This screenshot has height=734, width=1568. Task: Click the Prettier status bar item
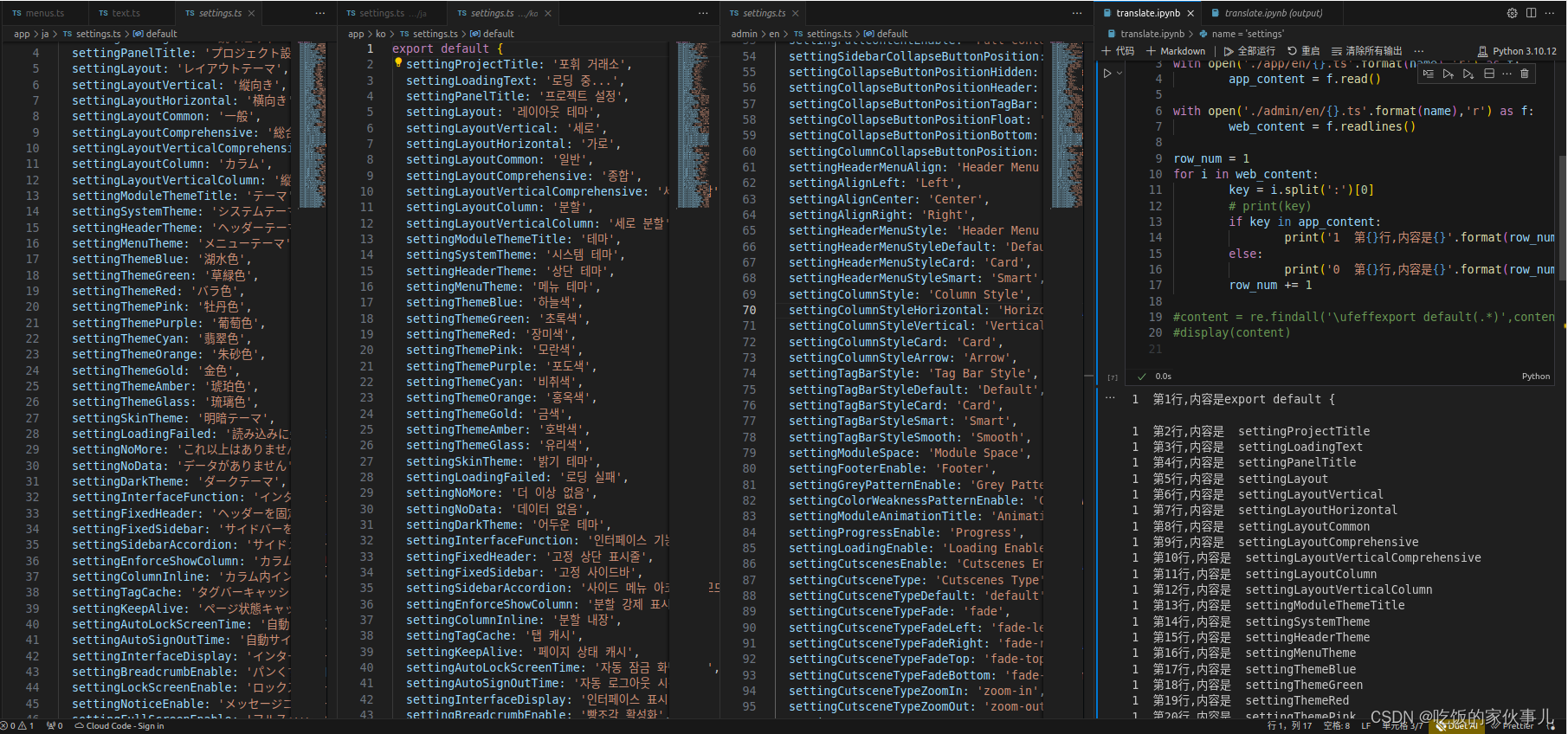[1512, 726]
